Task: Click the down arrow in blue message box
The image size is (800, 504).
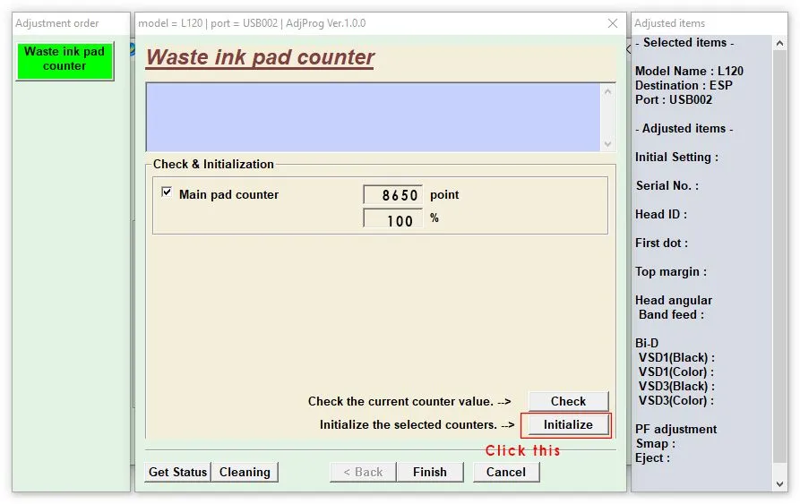Action: pyautogui.click(x=607, y=144)
